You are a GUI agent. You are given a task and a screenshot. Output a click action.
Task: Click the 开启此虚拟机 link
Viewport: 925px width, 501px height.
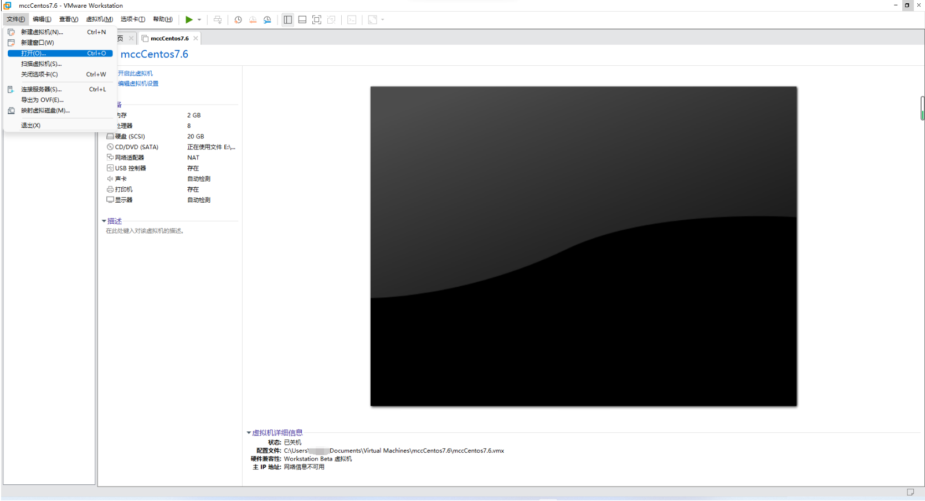click(x=135, y=74)
